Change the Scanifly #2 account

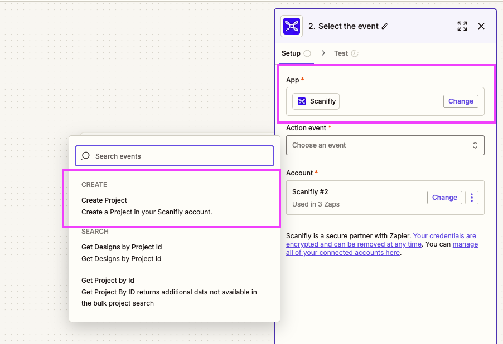coord(444,198)
